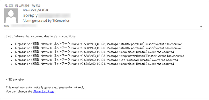Screen dimensions: 209x100
Task: Click the first stealth-portscan alarm line
Action: (x=99, y=44)
